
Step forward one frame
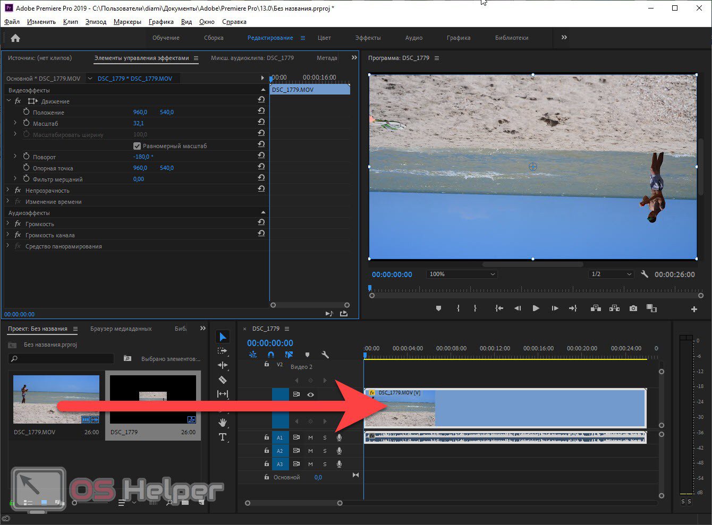pyautogui.click(x=555, y=308)
